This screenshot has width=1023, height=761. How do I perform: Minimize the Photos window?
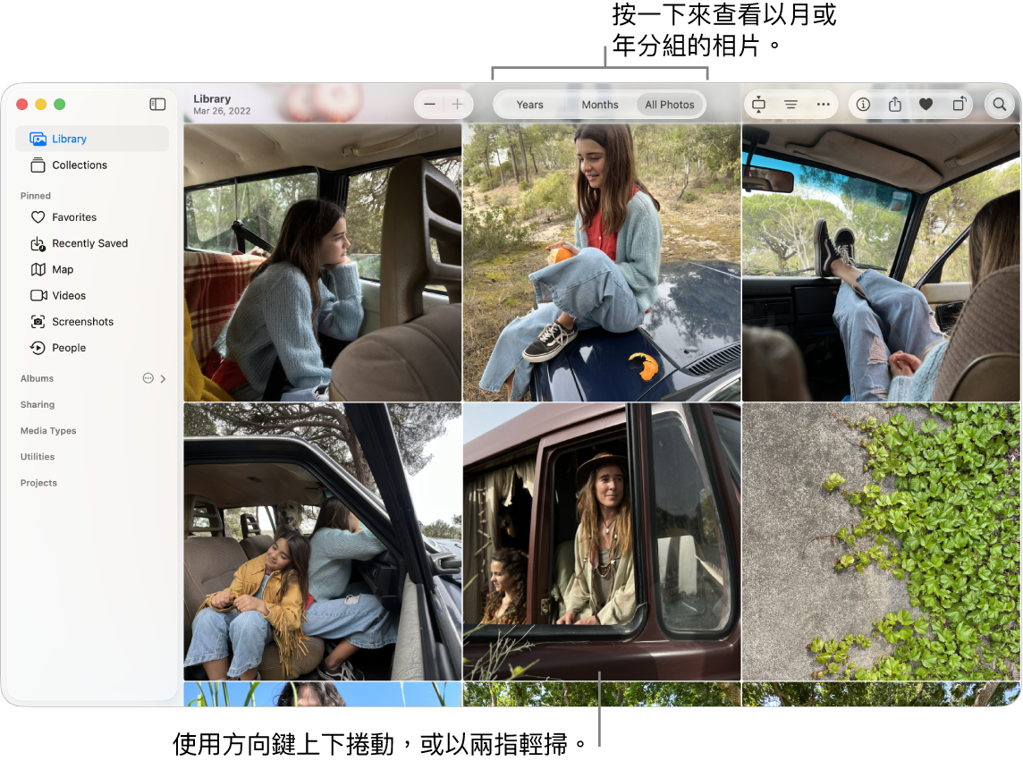tap(40, 105)
